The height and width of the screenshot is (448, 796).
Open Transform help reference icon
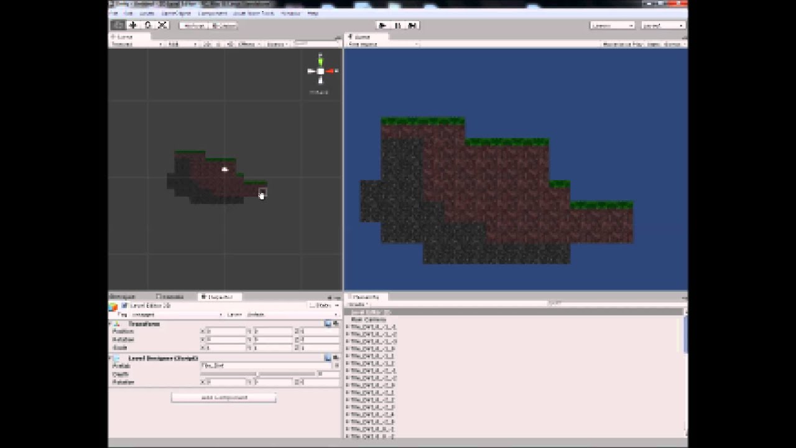[x=328, y=324]
